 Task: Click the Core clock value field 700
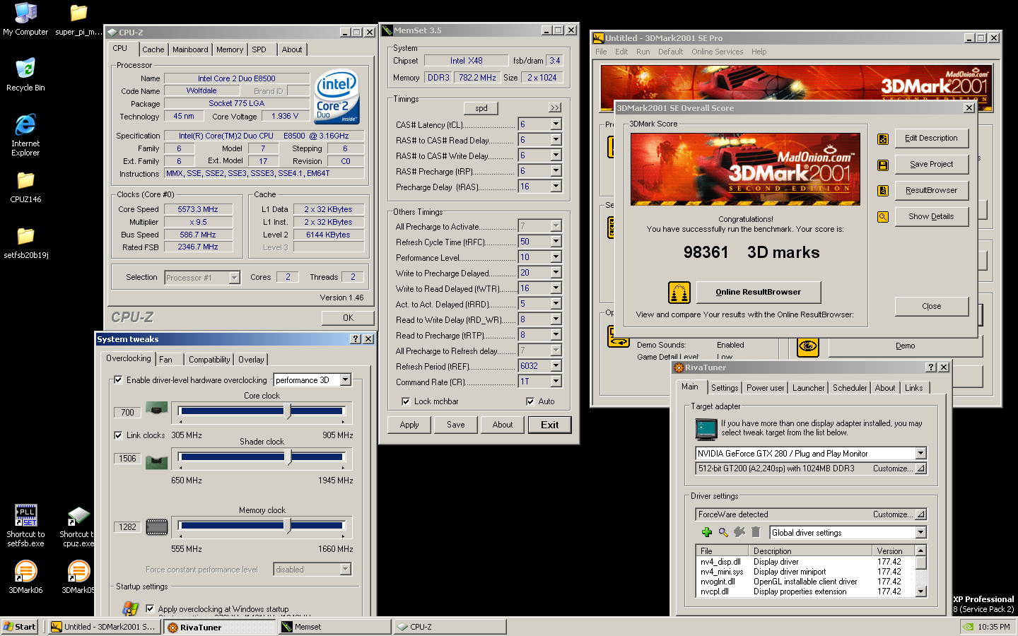[127, 412]
